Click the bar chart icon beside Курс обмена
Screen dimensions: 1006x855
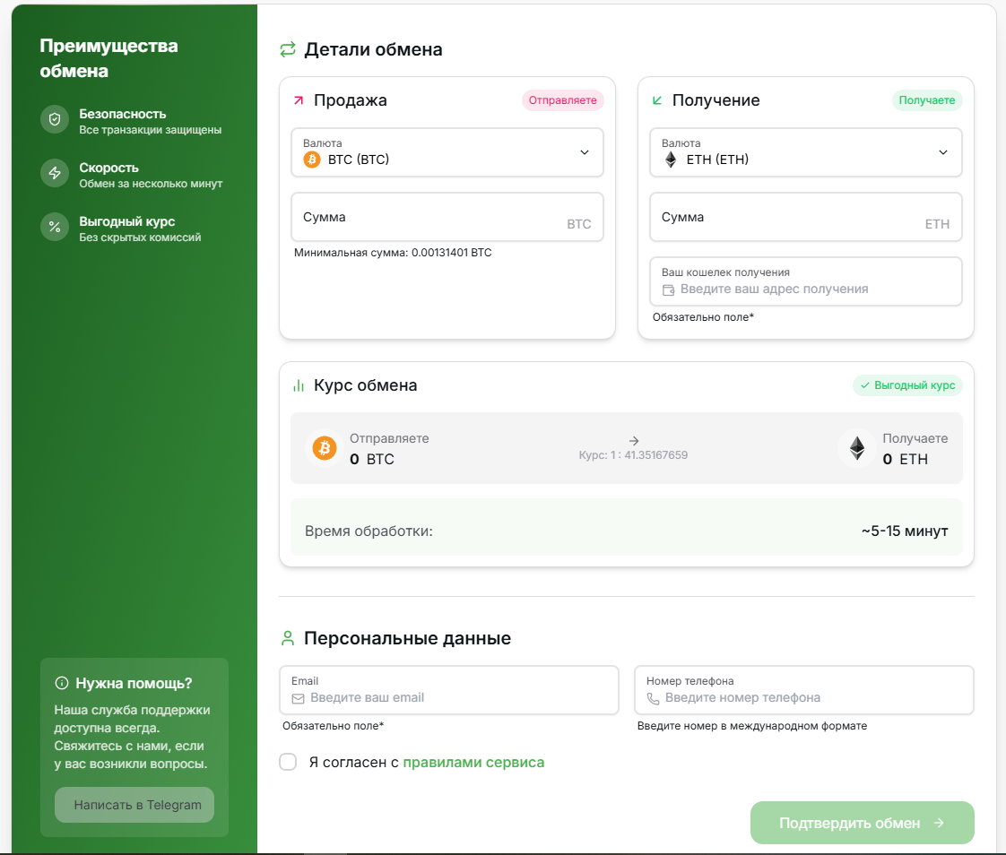pyautogui.click(x=299, y=386)
